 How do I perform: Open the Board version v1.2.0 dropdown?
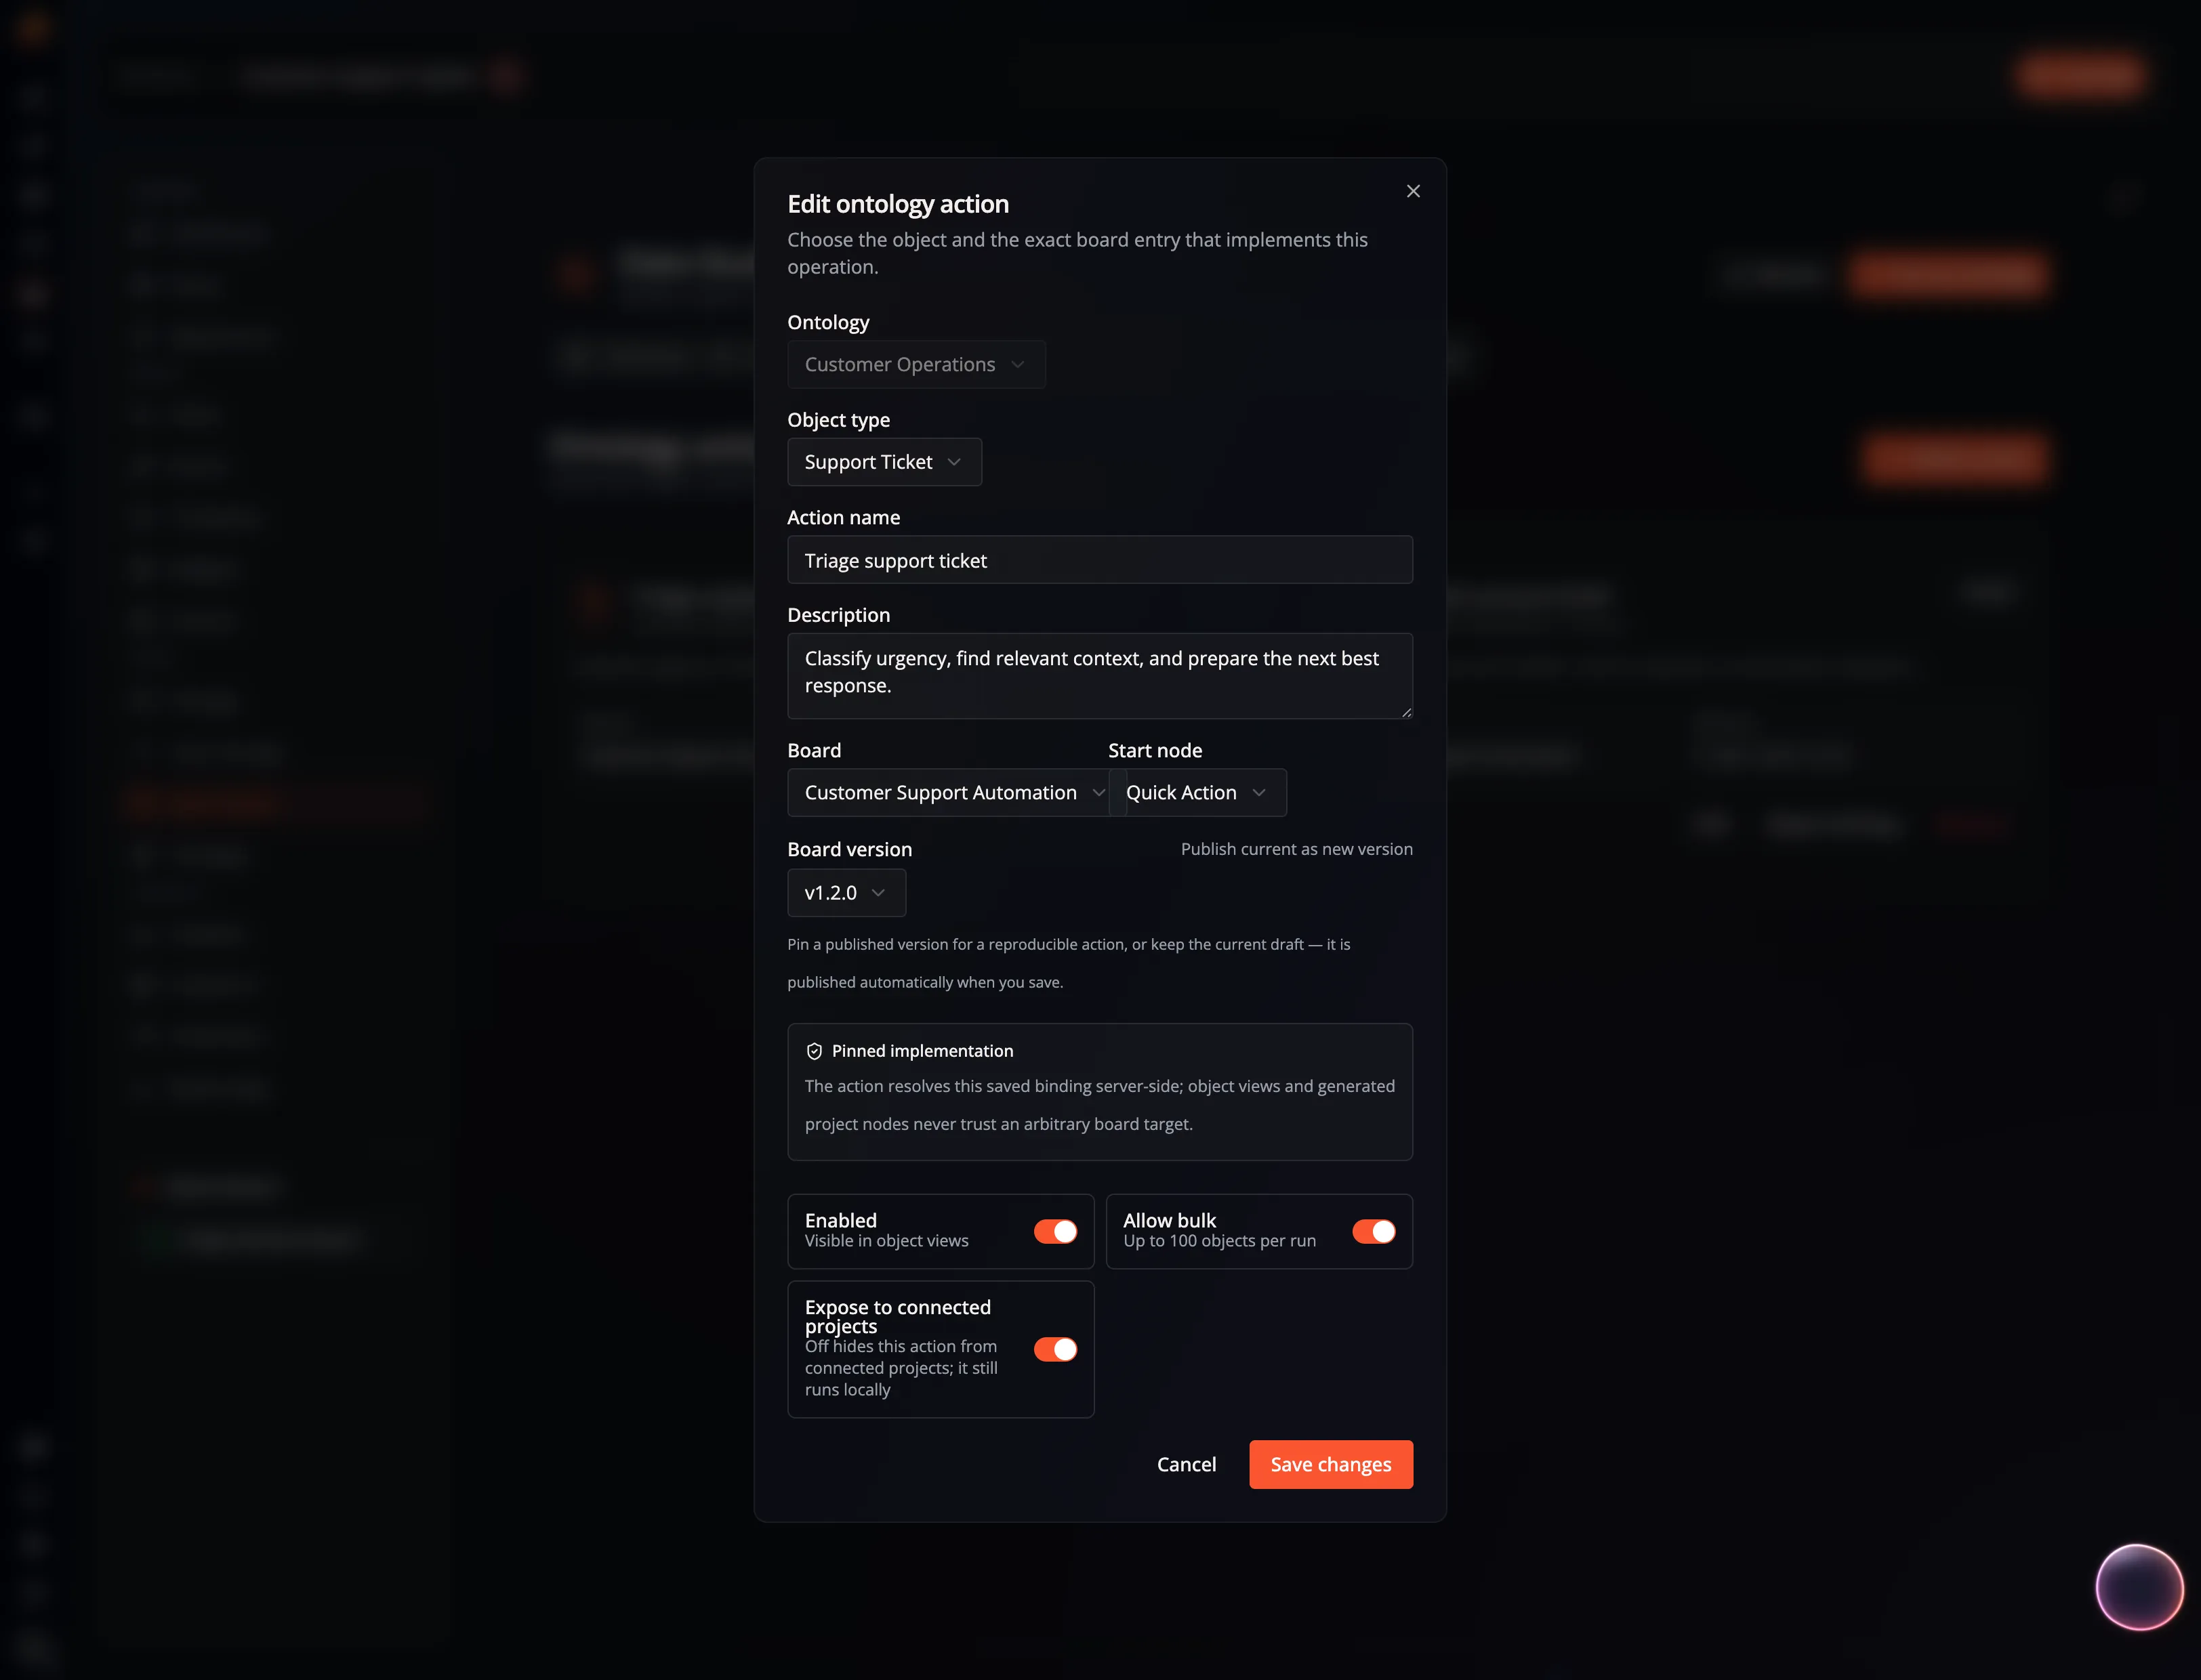point(846,892)
